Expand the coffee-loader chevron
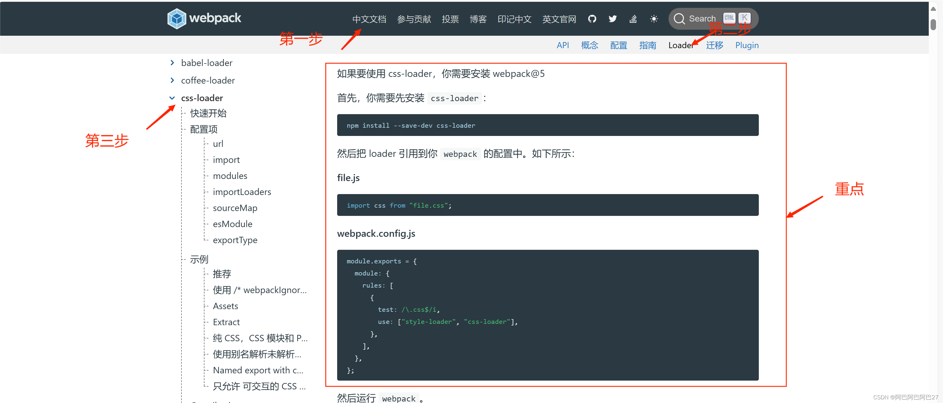Screen dimensions: 943x403 point(172,81)
